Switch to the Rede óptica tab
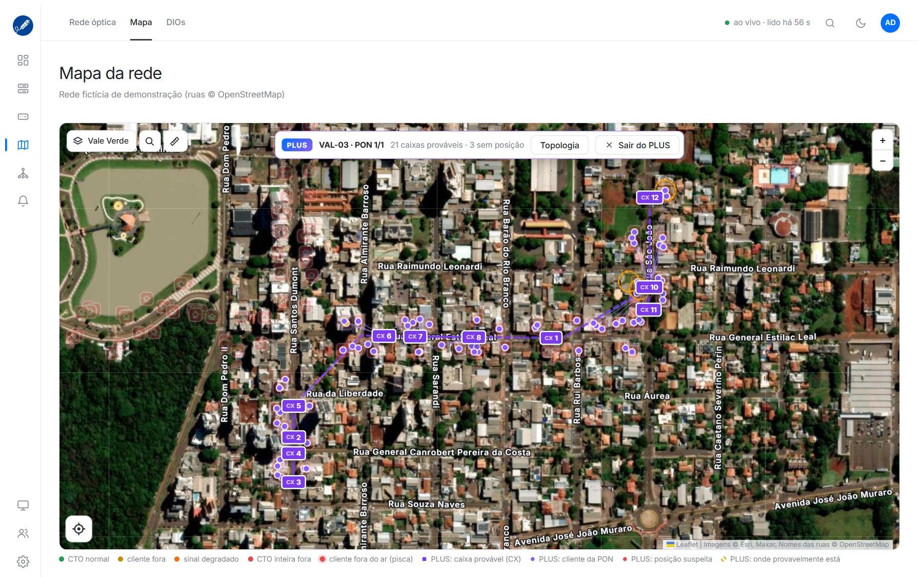Image resolution: width=923 pixels, height=577 pixels. click(x=92, y=23)
